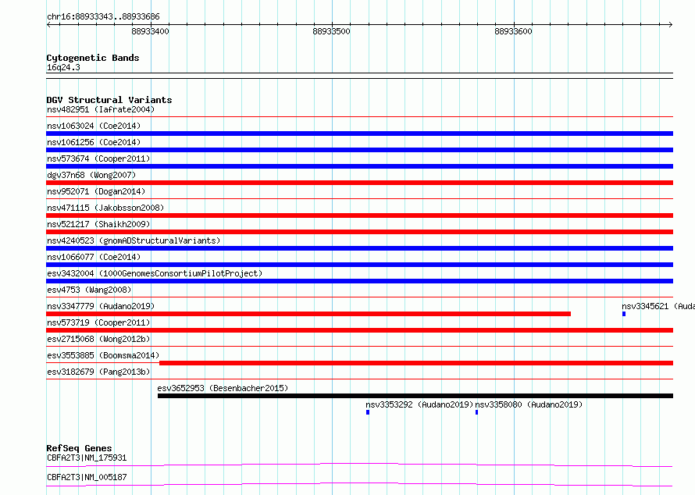Viewport: 695px width, 495px height.
Task: Click black bar of esv3652953 (Besenbacher2015)
Action: point(415,396)
